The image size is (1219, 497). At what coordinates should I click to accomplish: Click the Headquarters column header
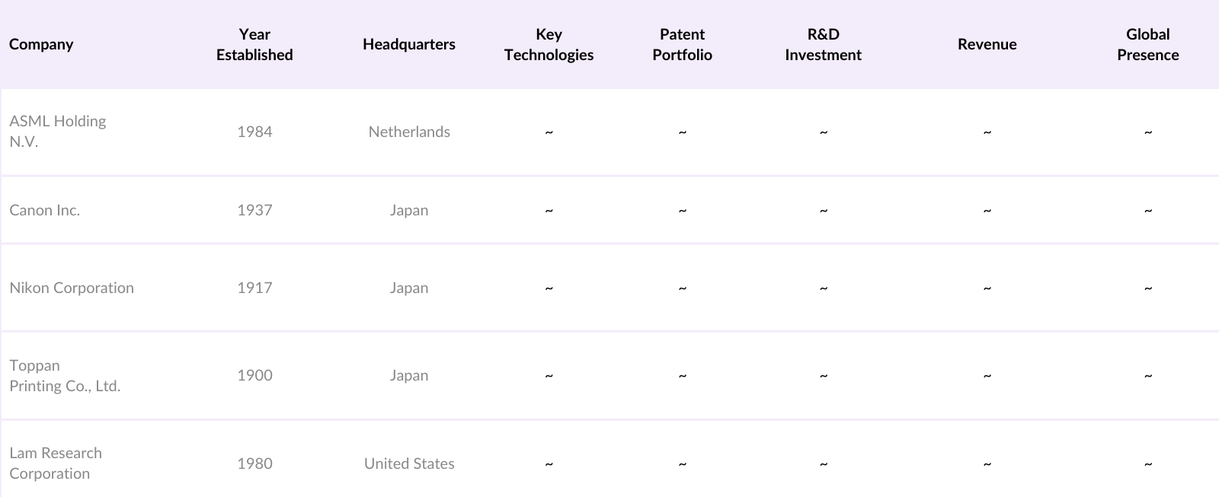coord(409,44)
